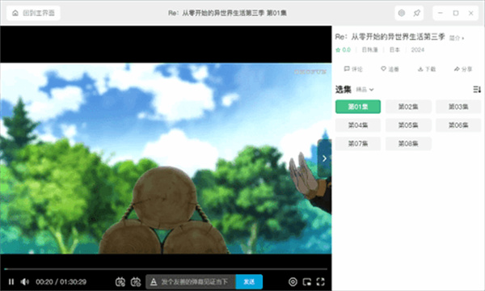
Task: Enter fullscreen mode
Action: (x=320, y=282)
